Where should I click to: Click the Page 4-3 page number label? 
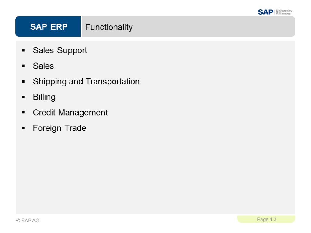[266, 219]
